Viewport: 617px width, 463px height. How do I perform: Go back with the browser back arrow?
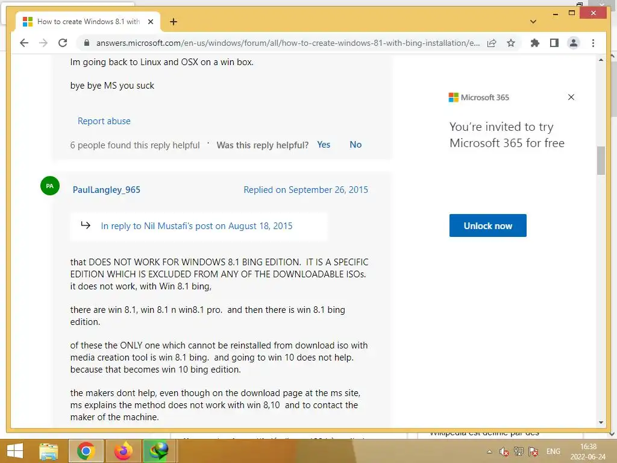[x=24, y=43]
